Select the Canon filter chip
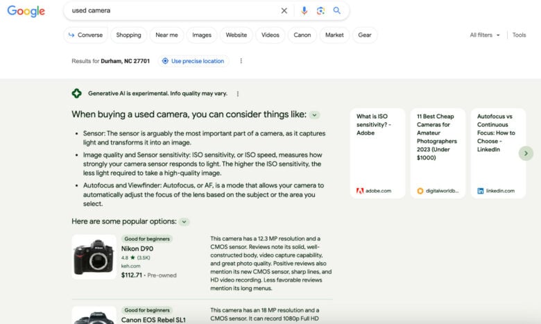This screenshot has width=541, height=324. click(x=302, y=35)
